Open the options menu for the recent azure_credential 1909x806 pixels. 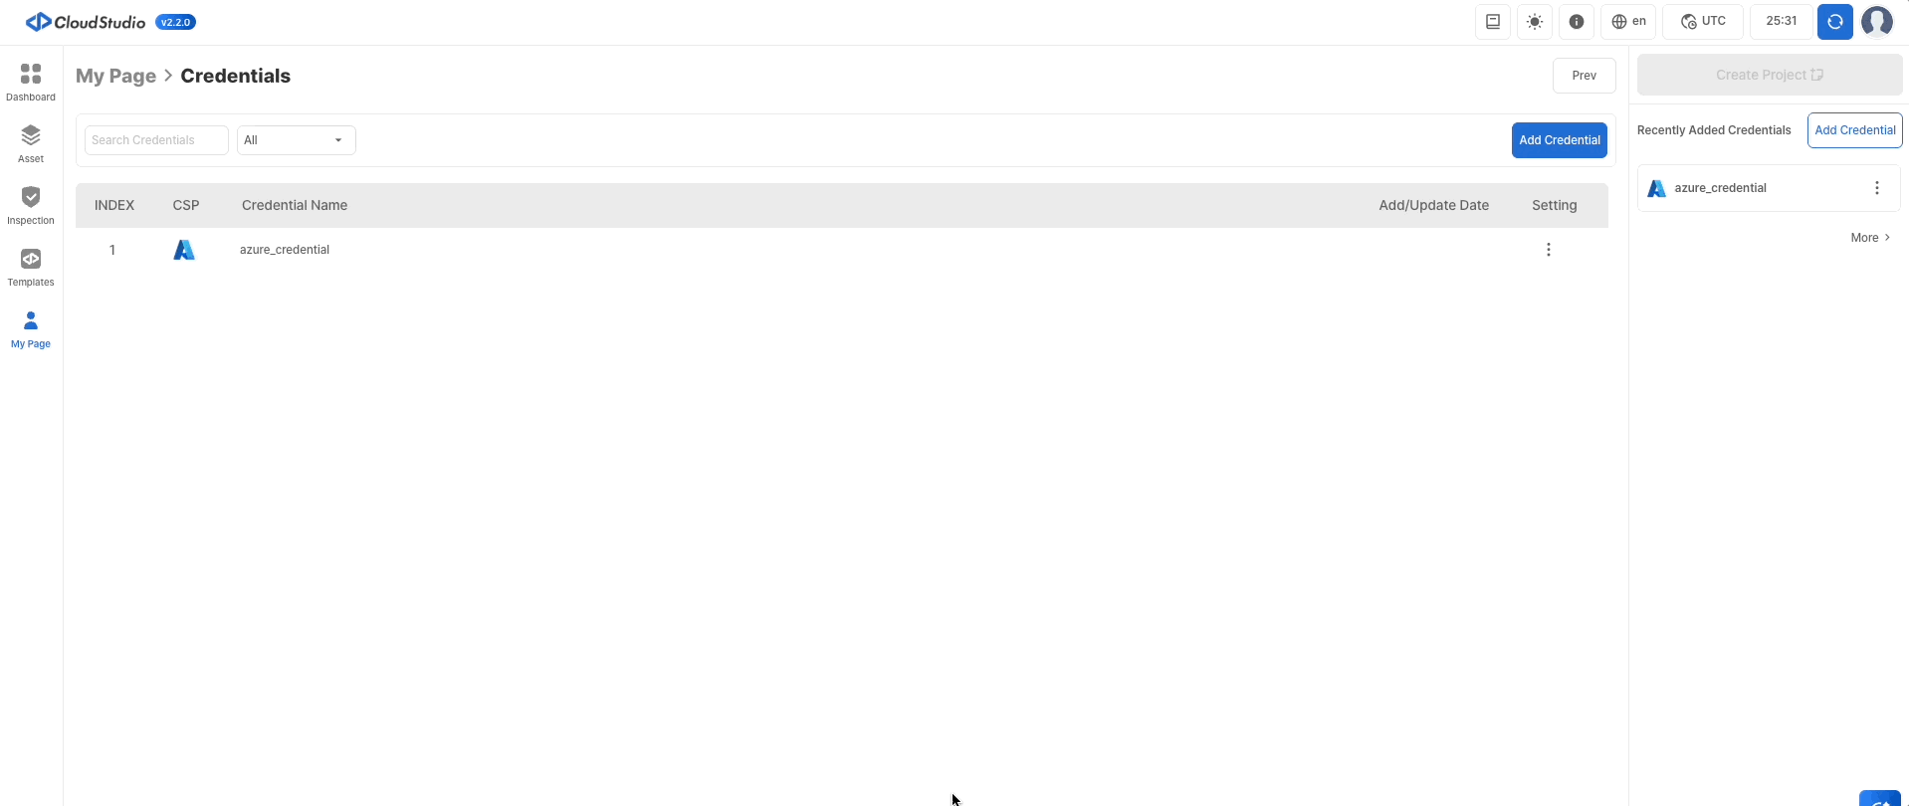pos(1877,188)
